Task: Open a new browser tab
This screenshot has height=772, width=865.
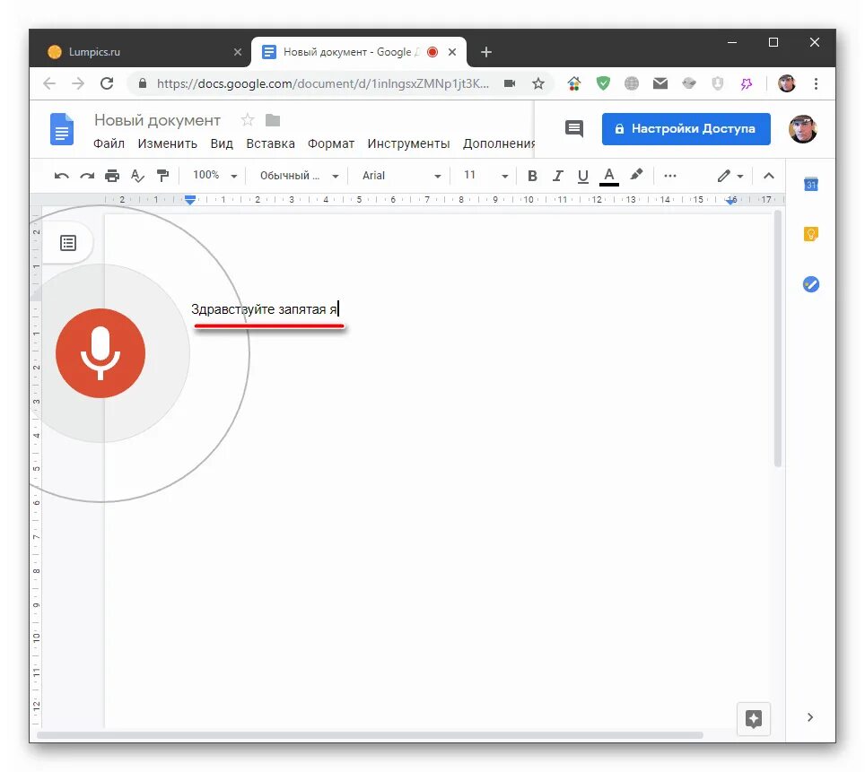Action: (x=486, y=52)
